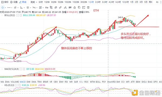Switch to the VOLUME indicator tab
This screenshot has height=97, width=162.
pos(15,82)
